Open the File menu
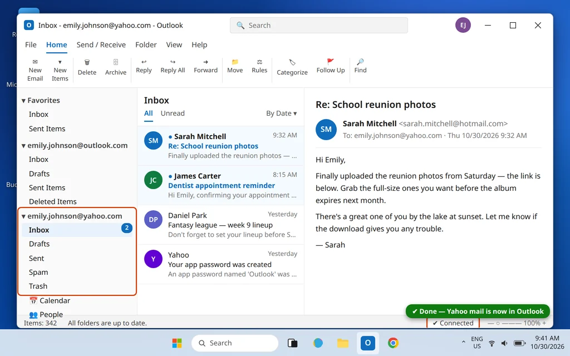 tap(31, 44)
